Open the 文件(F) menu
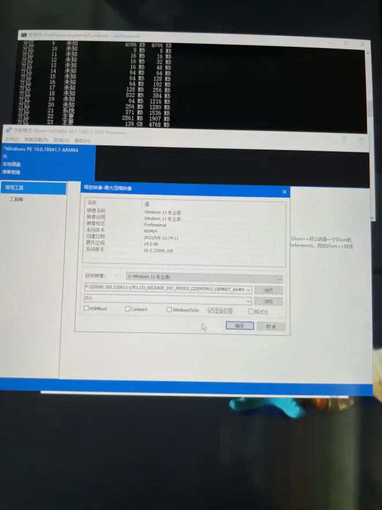The image size is (382, 510). (12, 139)
